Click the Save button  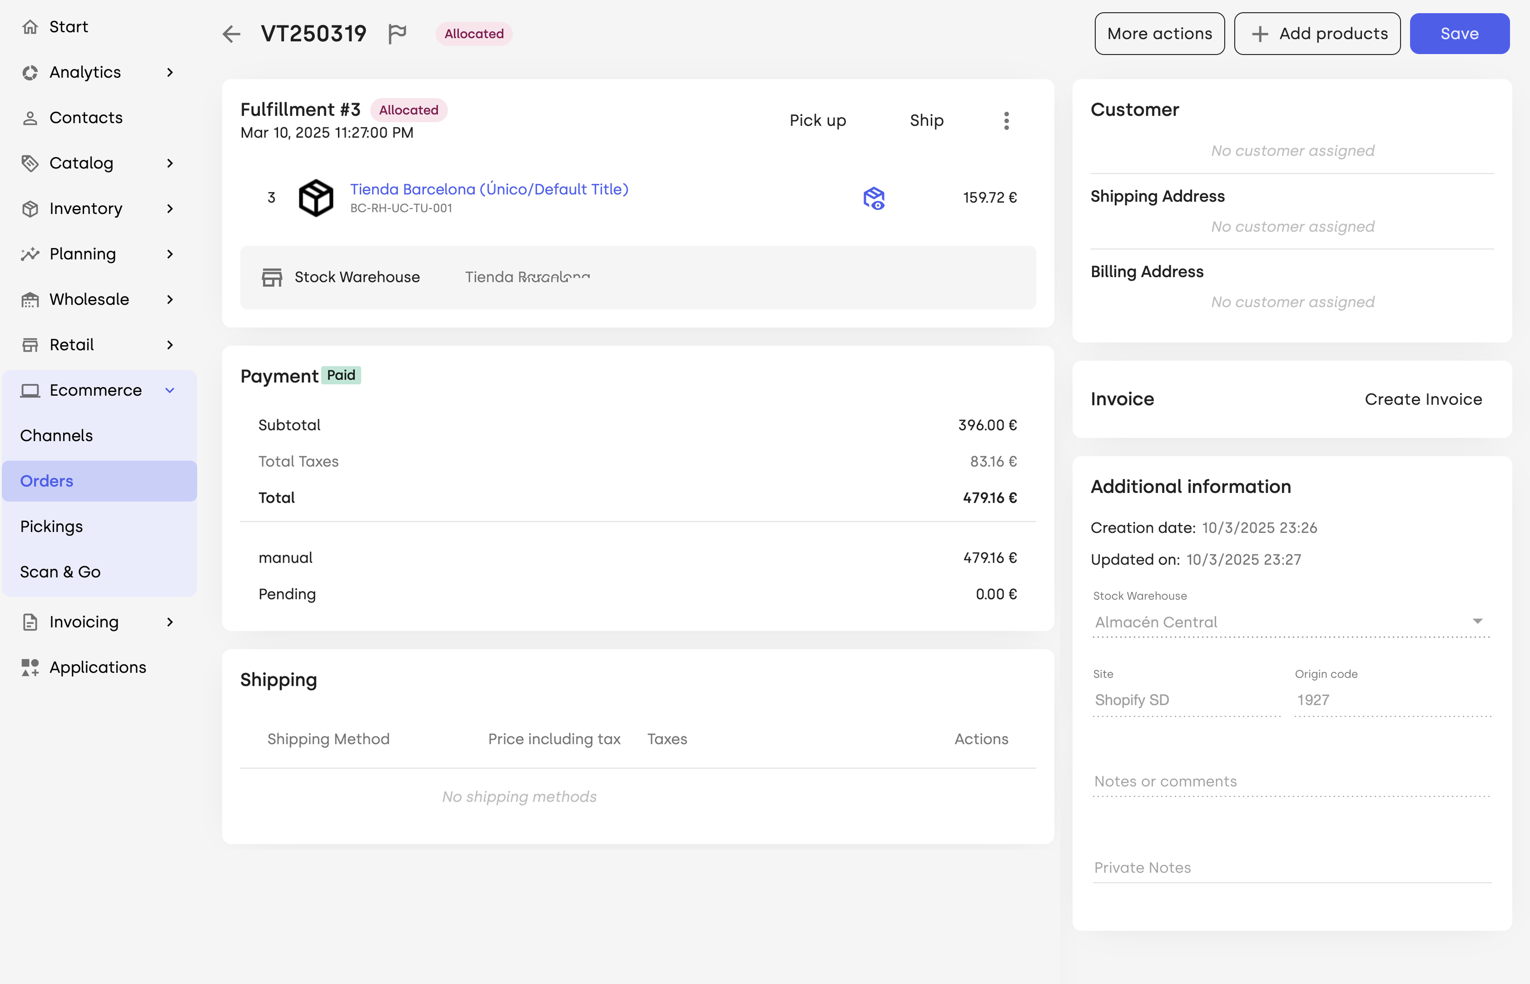(1459, 34)
